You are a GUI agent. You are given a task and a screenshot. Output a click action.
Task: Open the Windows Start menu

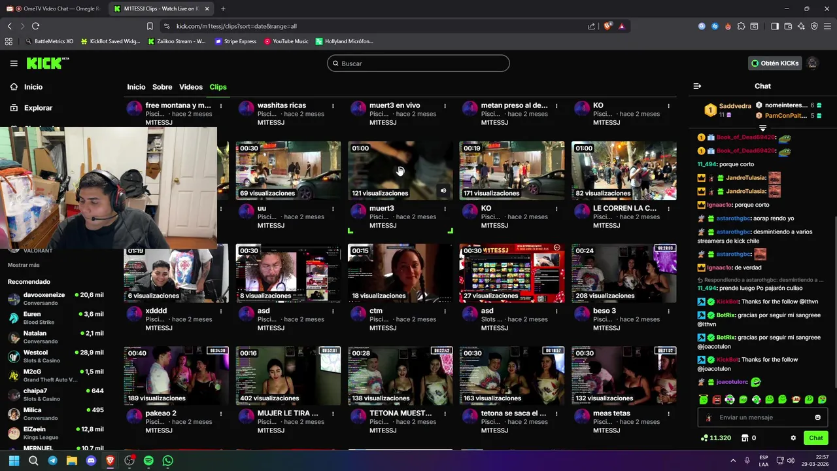click(x=14, y=461)
